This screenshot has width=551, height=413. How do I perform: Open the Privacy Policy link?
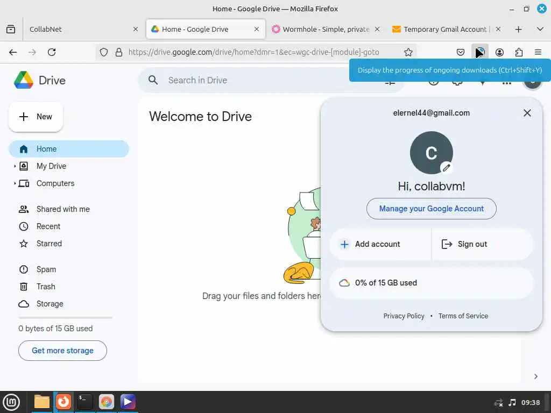[404, 316]
